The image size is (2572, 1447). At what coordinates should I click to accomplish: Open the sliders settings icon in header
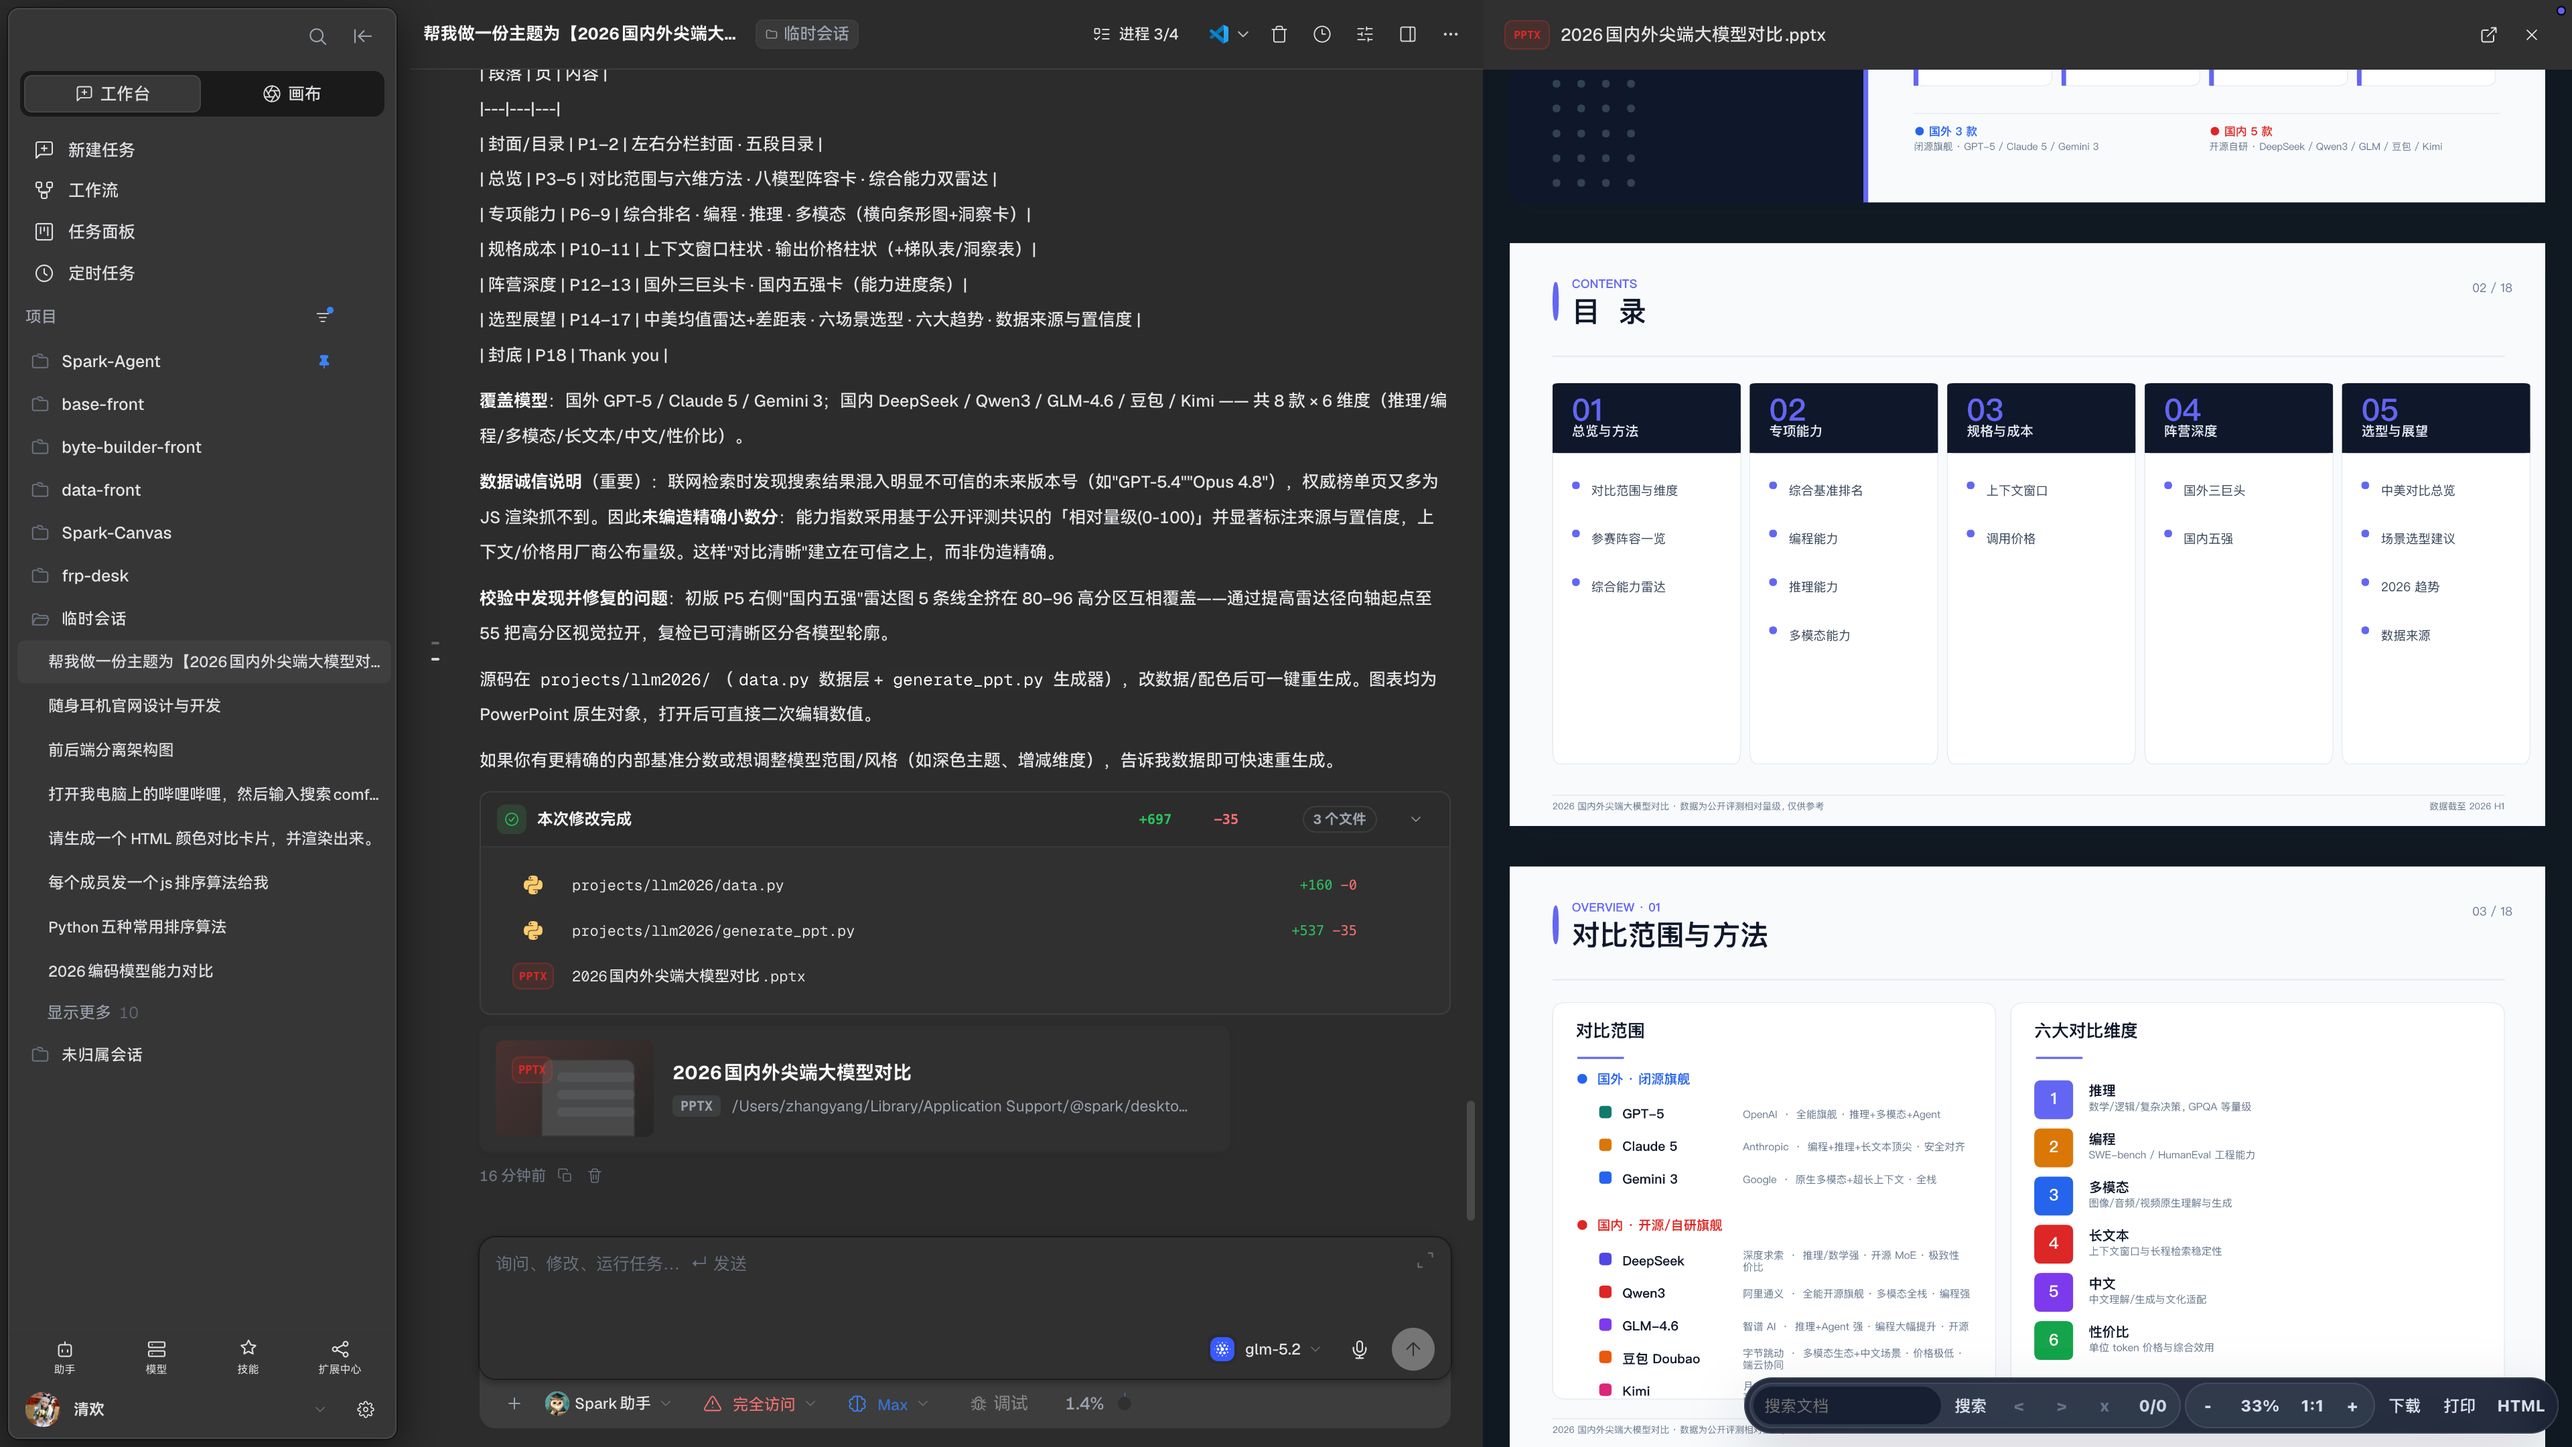pyautogui.click(x=1365, y=34)
